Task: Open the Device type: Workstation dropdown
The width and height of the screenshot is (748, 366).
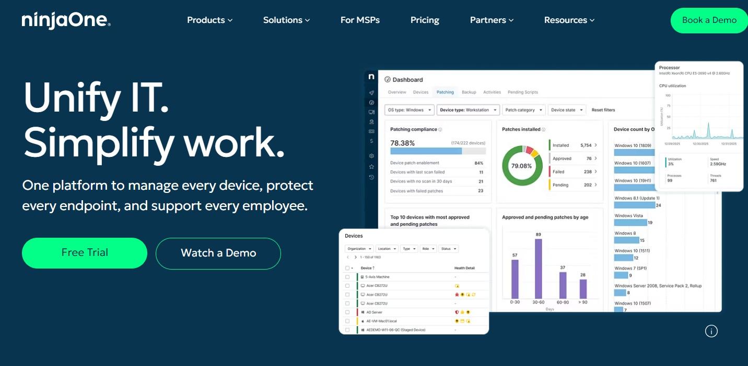Action: tap(468, 110)
